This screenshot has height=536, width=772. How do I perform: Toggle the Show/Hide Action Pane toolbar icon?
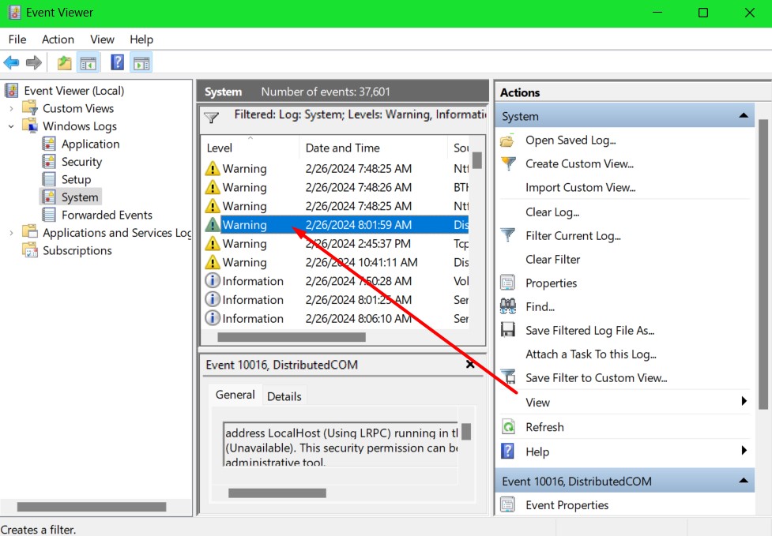(141, 63)
